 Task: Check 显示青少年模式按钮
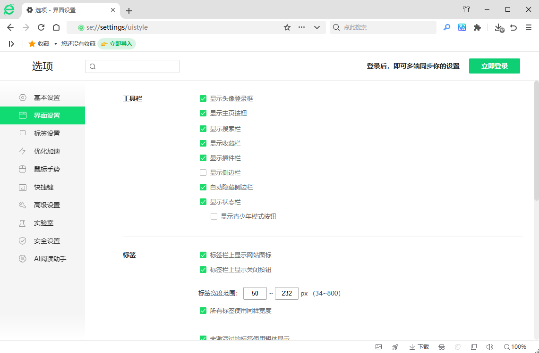214,216
